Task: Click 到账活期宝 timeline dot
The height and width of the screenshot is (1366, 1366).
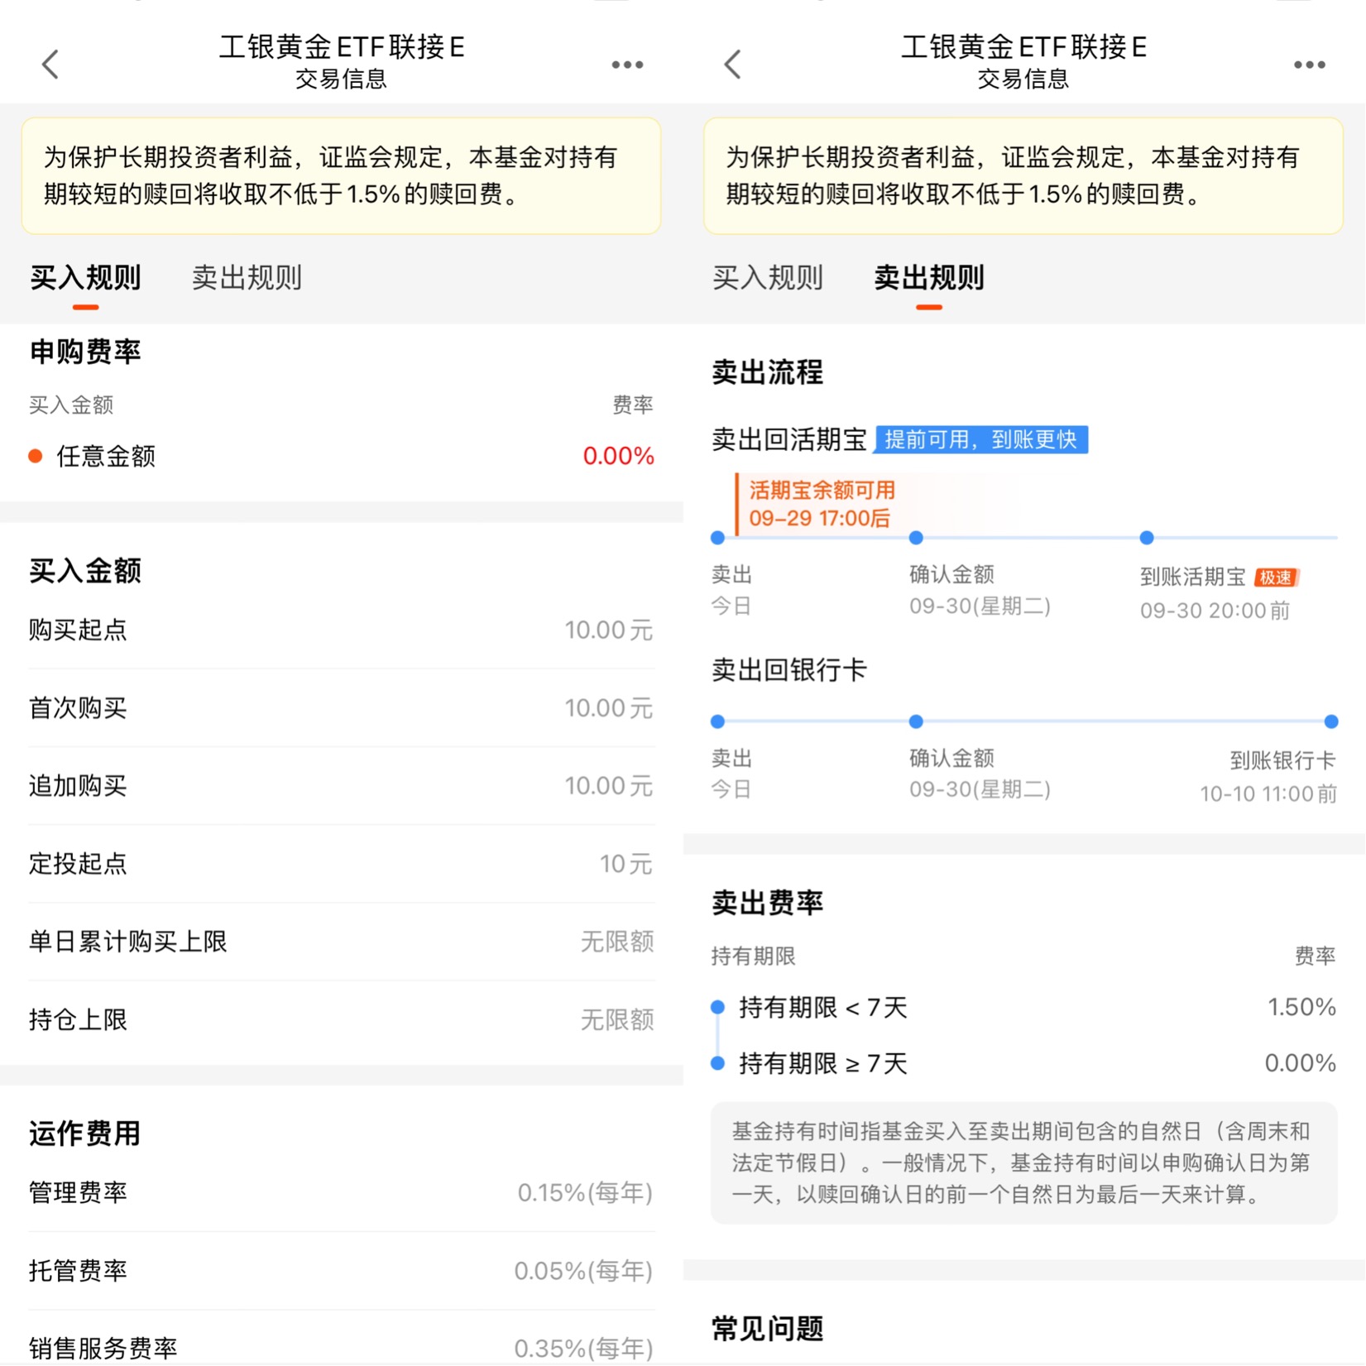Action: [1147, 538]
